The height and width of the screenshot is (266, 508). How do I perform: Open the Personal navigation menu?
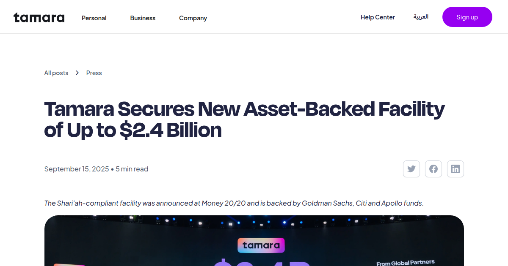coord(94,18)
